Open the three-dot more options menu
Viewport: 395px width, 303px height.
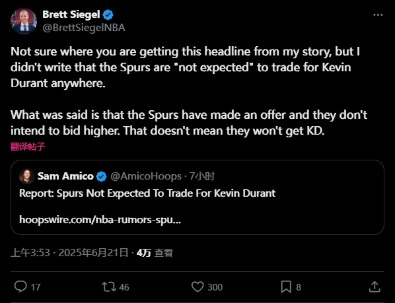tap(378, 15)
